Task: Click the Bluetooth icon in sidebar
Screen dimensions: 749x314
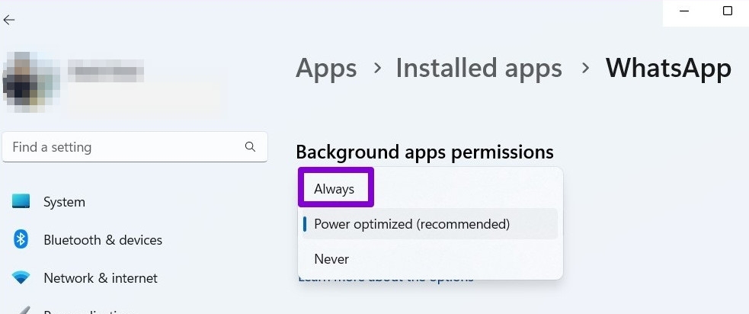Action: (21, 240)
